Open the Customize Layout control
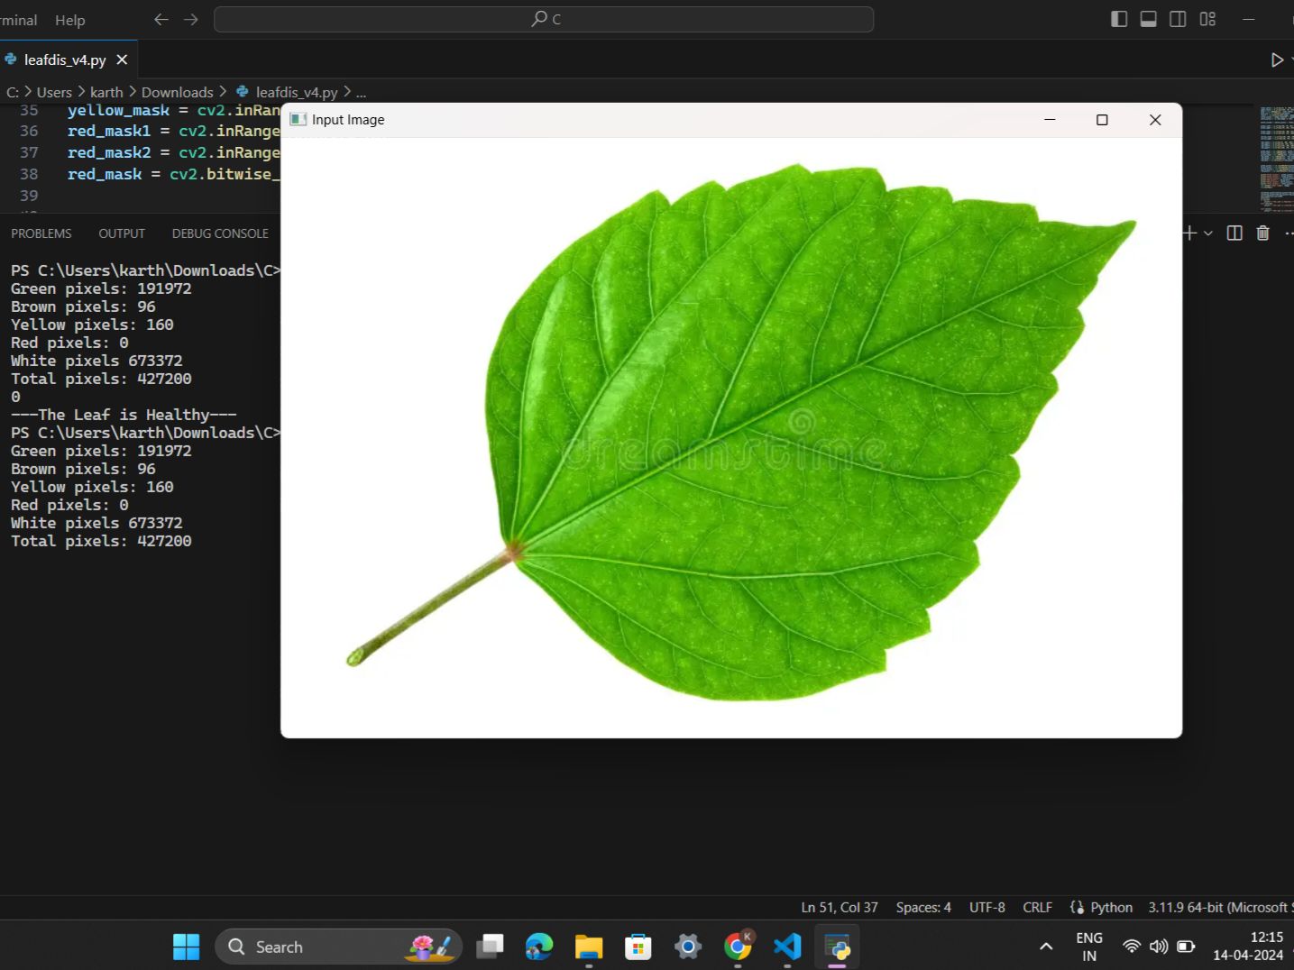Image resolution: width=1294 pixels, height=970 pixels. coord(1207,18)
